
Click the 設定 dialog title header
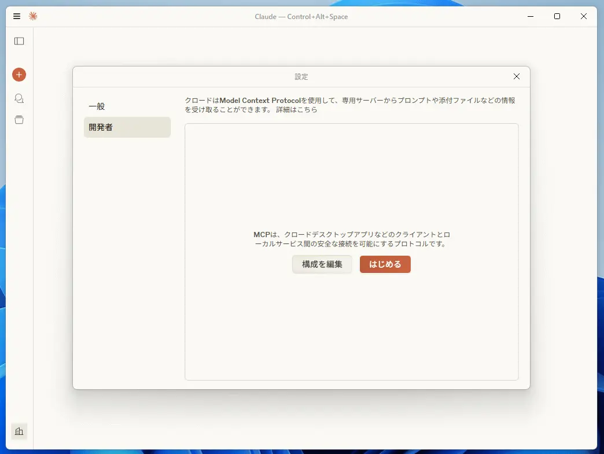[x=301, y=76]
